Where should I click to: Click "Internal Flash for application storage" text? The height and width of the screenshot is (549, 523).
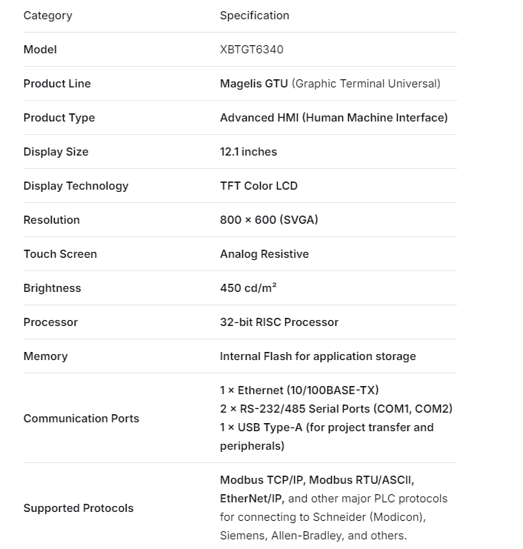coord(318,356)
